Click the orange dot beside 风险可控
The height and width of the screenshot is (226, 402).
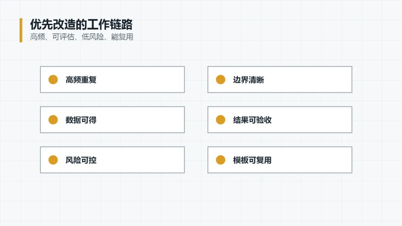53,160
